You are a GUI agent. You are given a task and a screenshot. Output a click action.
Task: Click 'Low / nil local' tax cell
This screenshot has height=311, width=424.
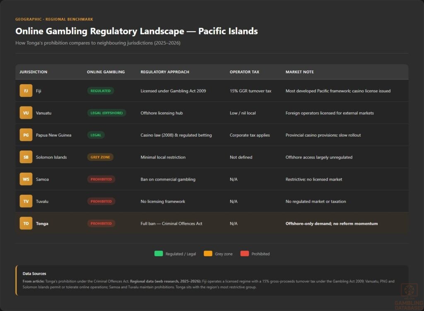[x=243, y=113]
